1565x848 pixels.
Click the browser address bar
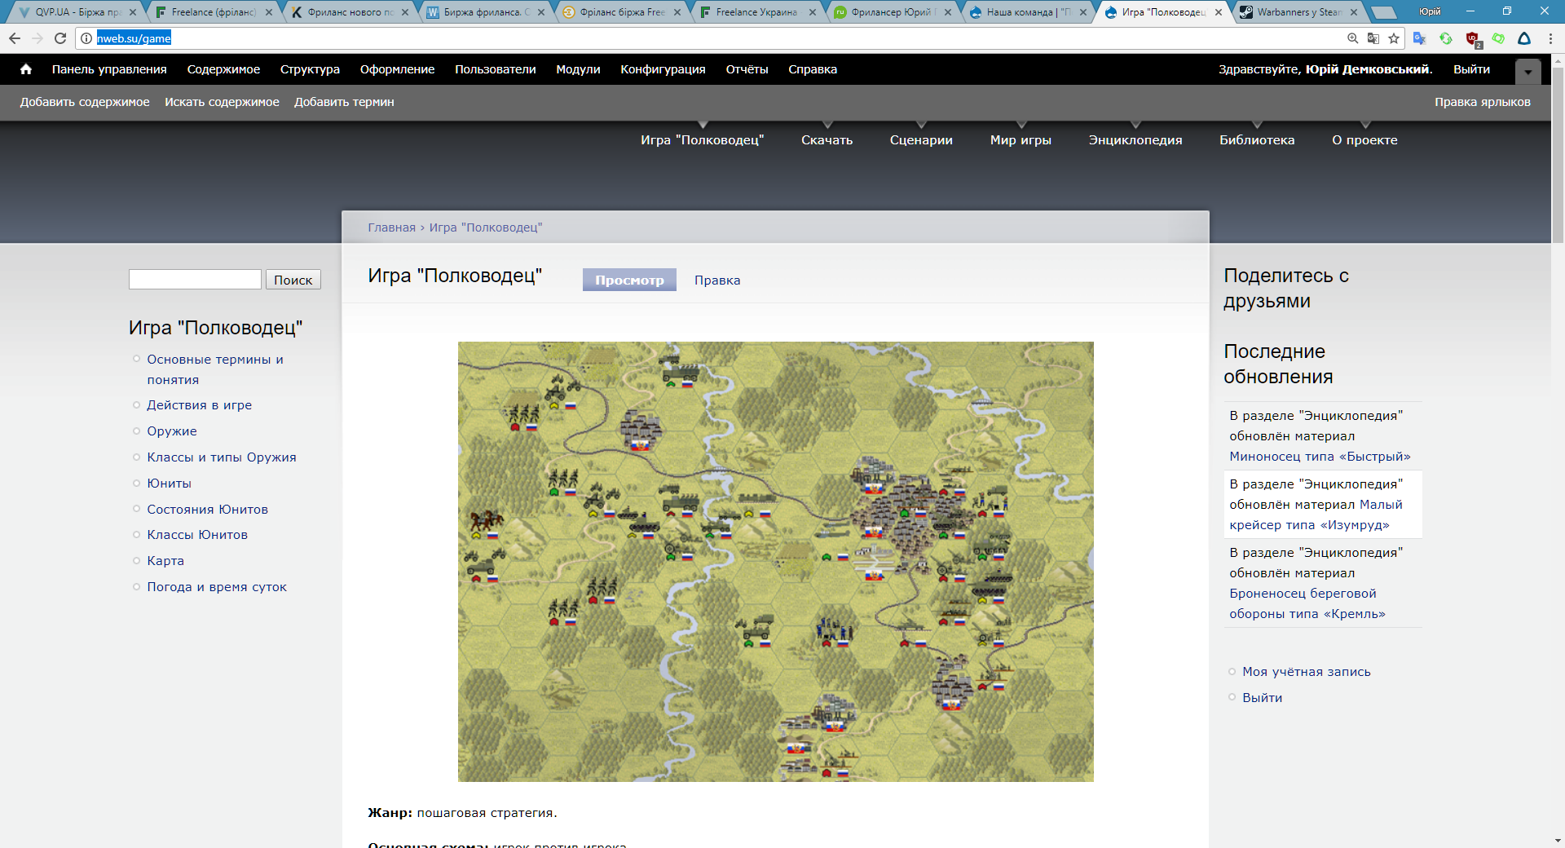[x=717, y=38]
